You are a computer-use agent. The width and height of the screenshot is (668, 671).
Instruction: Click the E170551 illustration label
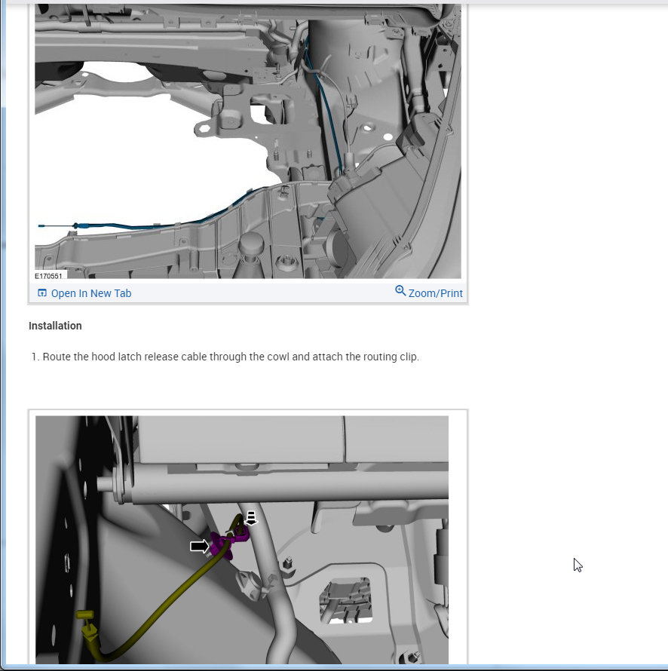48,276
